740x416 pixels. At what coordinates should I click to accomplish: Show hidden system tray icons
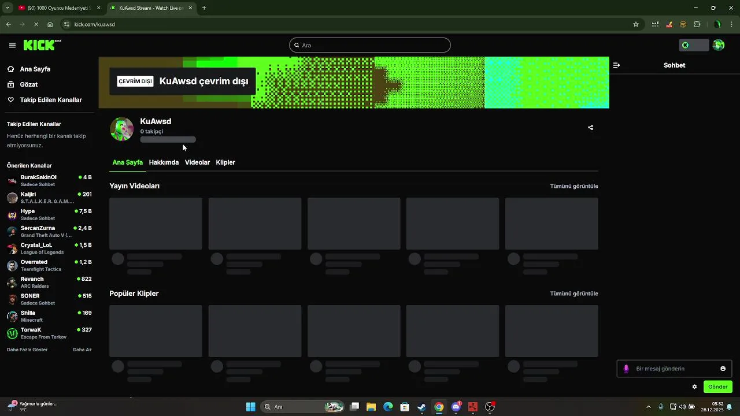click(648, 407)
